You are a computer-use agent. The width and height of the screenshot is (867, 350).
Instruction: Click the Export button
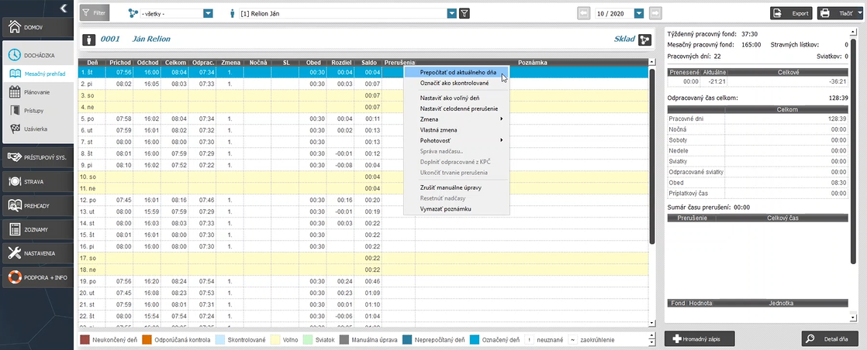pos(793,13)
